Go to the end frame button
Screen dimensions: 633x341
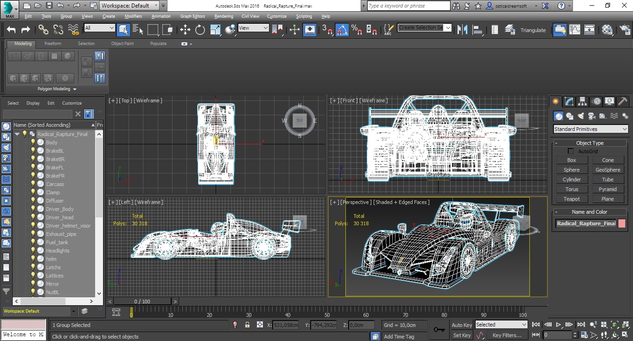581,325
